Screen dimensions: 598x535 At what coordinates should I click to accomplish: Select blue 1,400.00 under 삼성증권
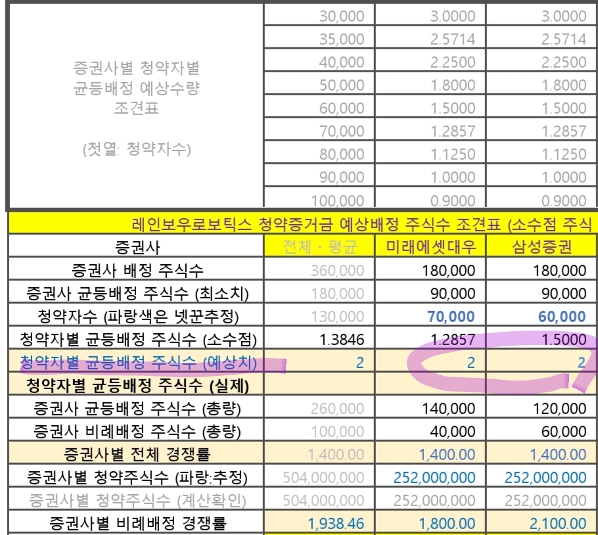point(541,453)
